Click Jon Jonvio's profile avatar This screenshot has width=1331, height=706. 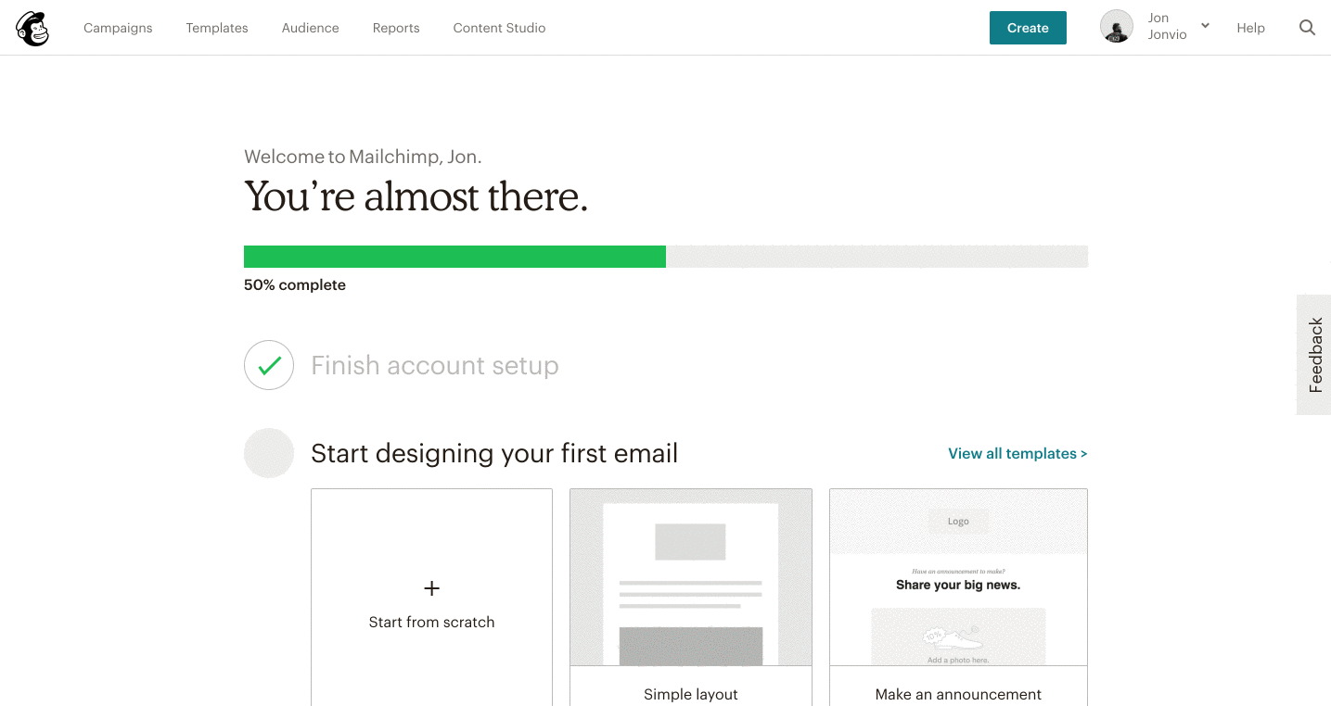[x=1117, y=27]
